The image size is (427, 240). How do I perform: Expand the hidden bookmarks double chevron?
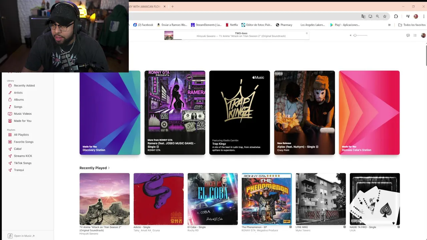tap(389, 25)
